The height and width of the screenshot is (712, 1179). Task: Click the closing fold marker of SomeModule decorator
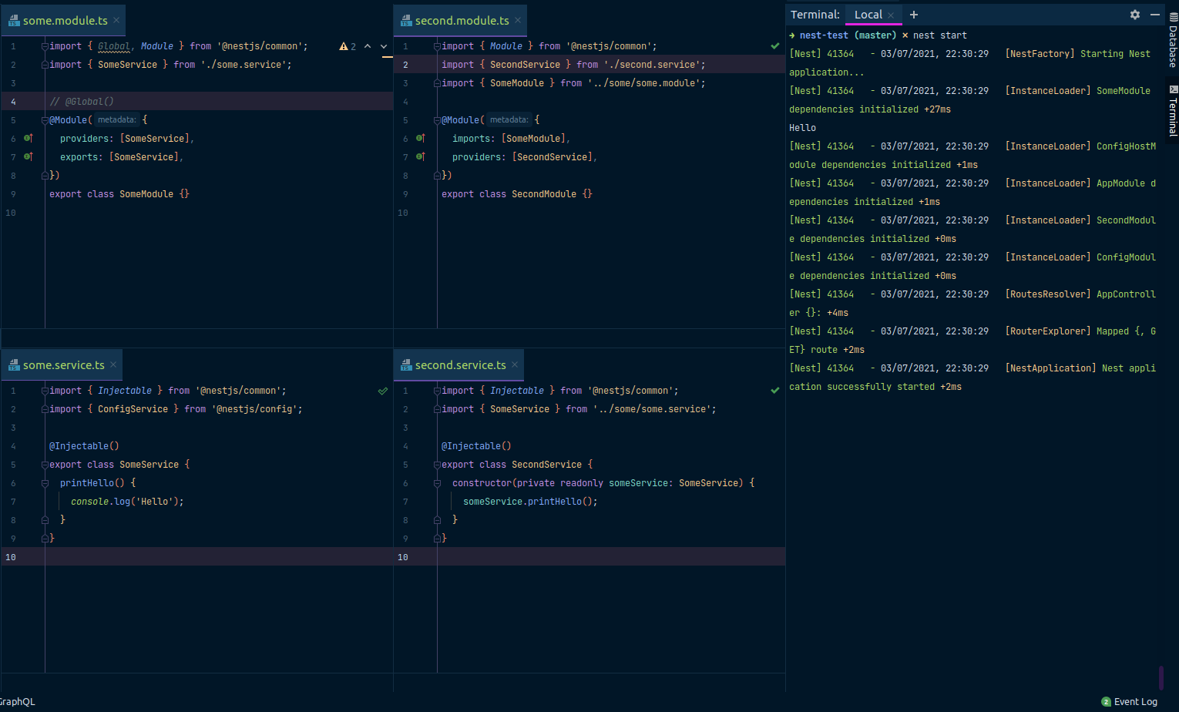pos(45,176)
